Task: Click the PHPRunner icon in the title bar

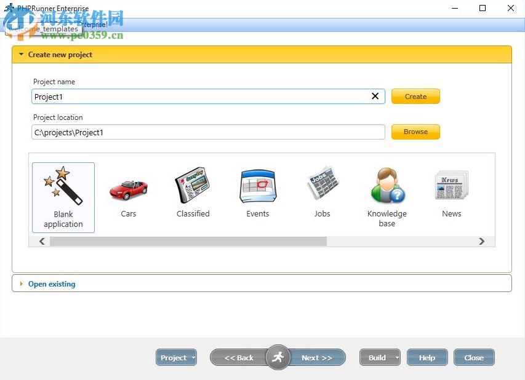Action: [9, 7]
